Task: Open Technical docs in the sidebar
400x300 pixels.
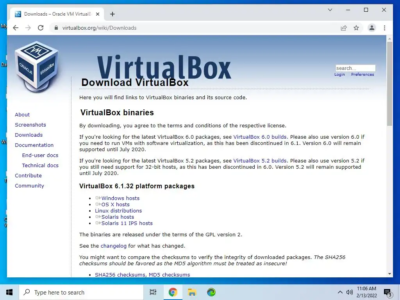Action: [40, 166]
